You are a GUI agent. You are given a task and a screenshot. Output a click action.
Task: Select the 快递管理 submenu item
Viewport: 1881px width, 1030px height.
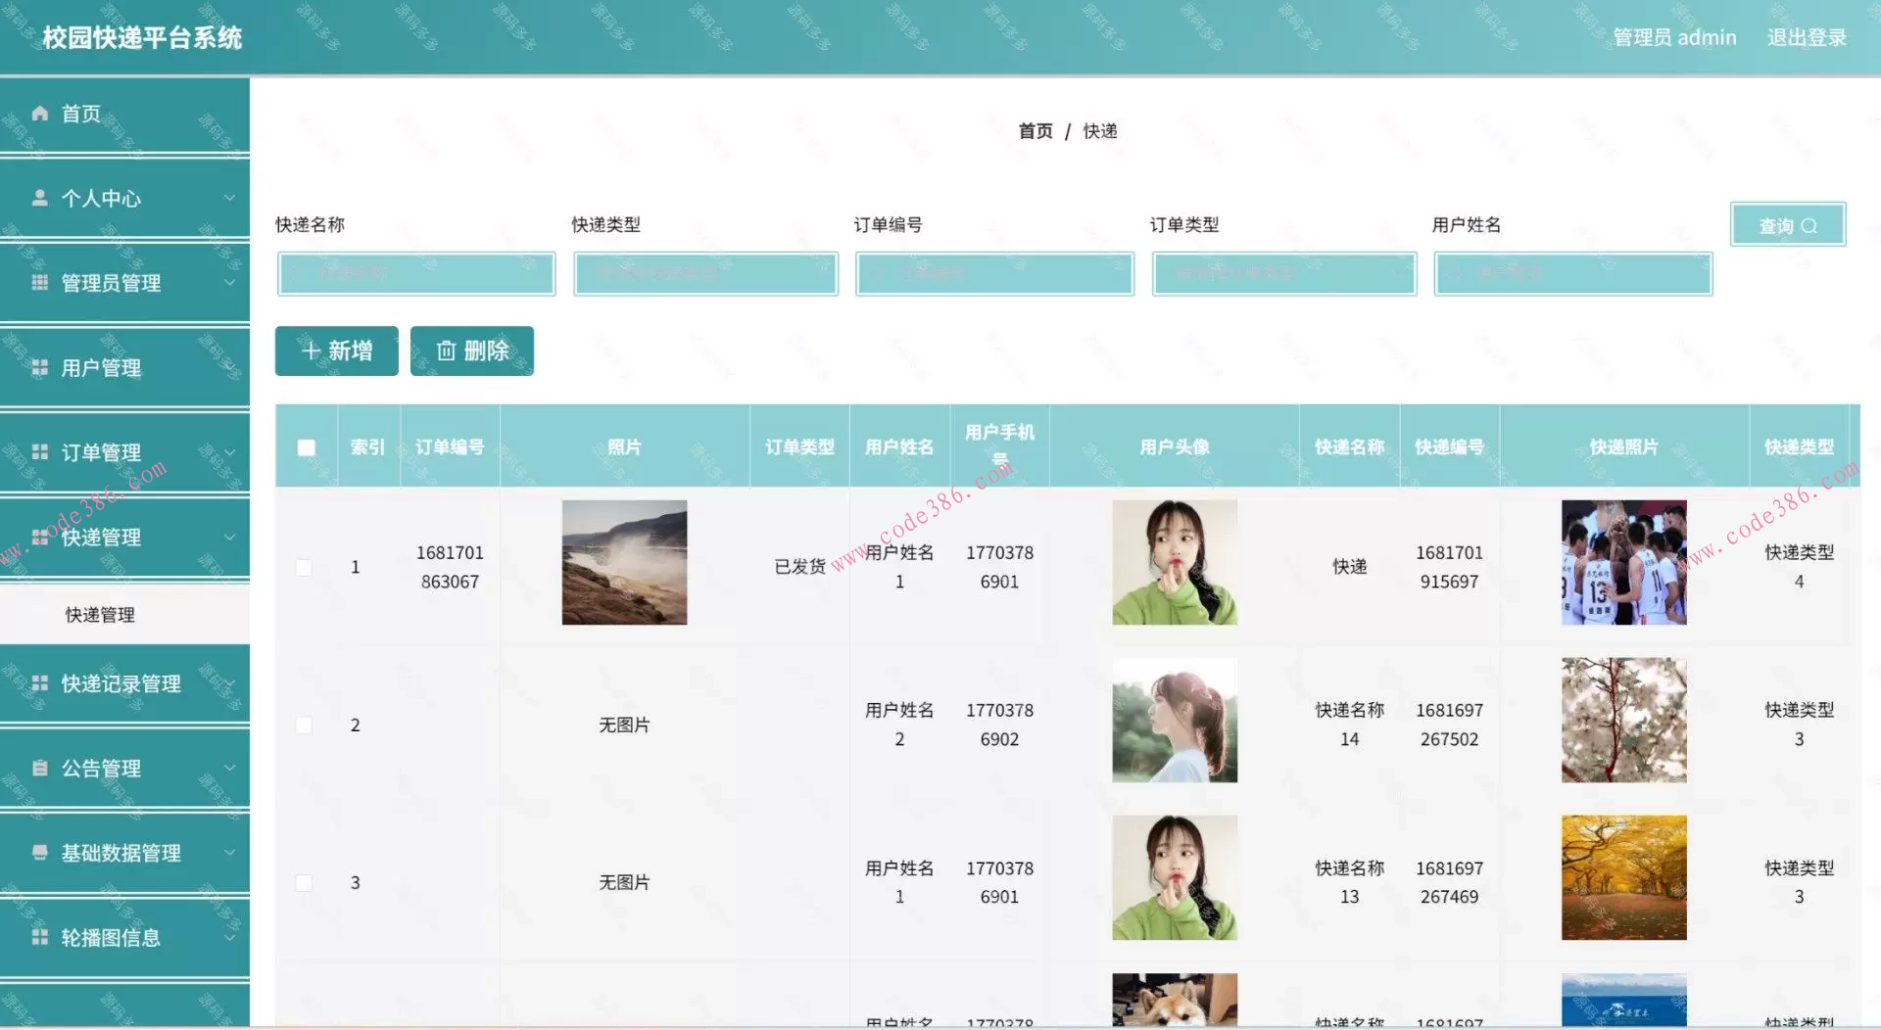pyautogui.click(x=100, y=615)
